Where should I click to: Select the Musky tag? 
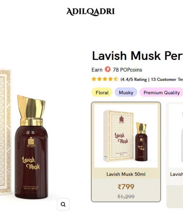coord(126,92)
